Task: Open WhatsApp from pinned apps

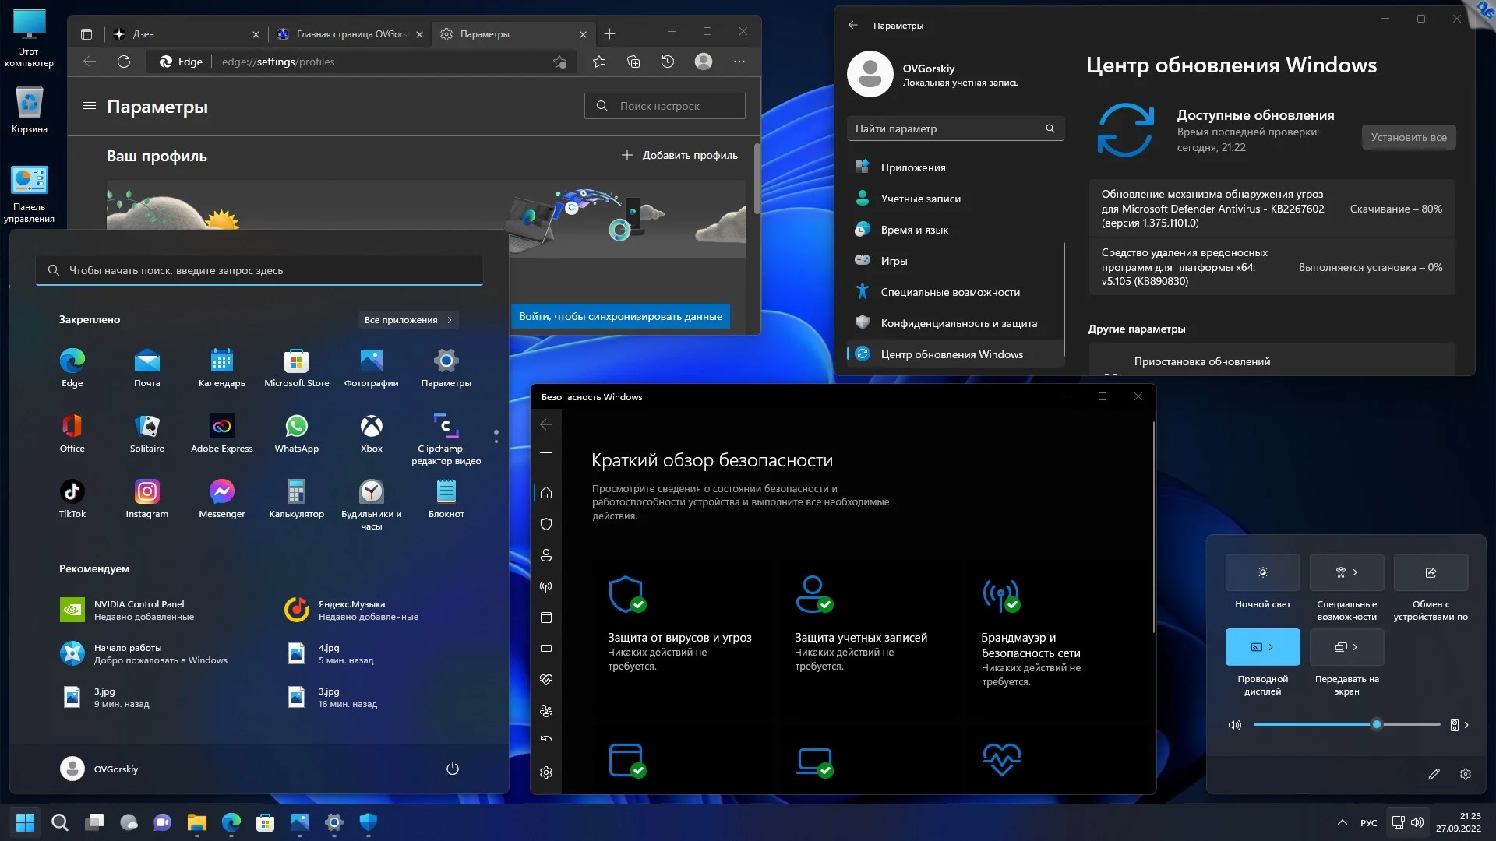Action: pyautogui.click(x=296, y=427)
